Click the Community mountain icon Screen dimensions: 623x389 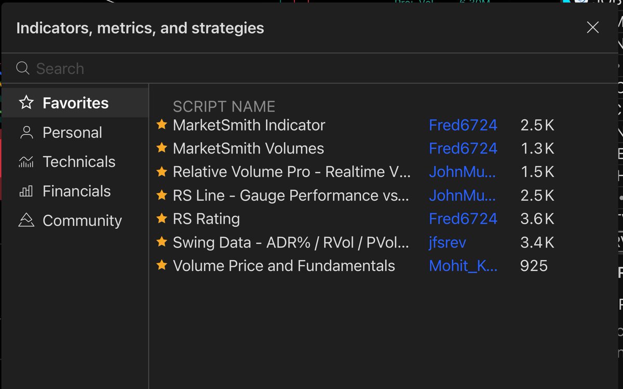tap(26, 220)
